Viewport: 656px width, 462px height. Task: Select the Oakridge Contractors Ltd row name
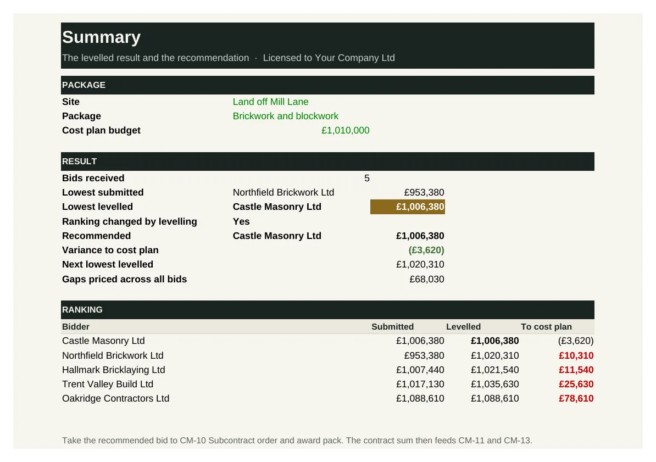point(115,398)
